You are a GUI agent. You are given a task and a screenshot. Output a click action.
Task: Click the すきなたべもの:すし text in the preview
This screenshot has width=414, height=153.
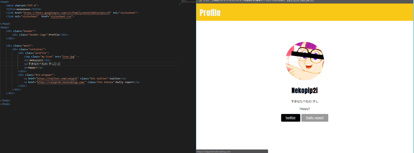click(305, 101)
